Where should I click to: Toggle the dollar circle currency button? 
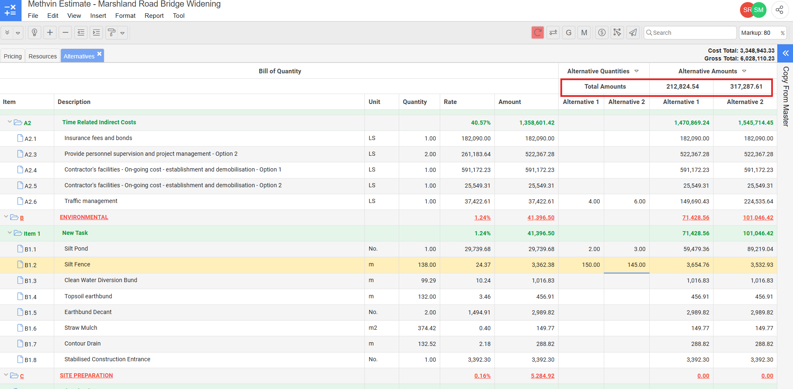coord(602,33)
